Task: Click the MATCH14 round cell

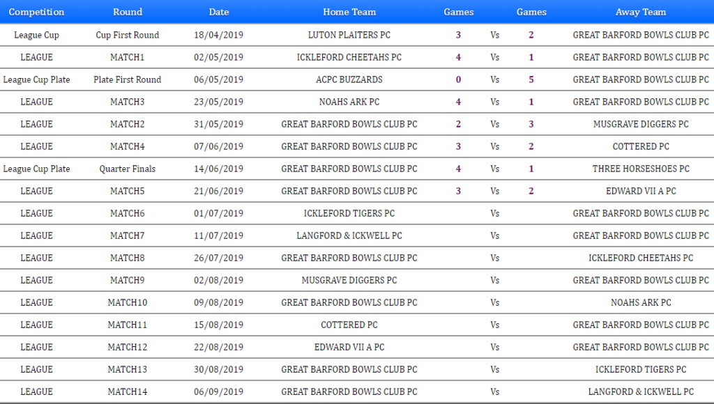Action: tap(128, 391)
